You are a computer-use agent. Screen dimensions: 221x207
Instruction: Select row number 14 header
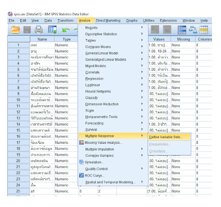[19, 124]
